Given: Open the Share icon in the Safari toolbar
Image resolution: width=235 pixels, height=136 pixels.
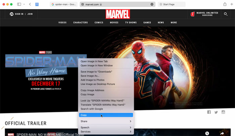Looking at the screenshot, I should click(x=225, y=4).
